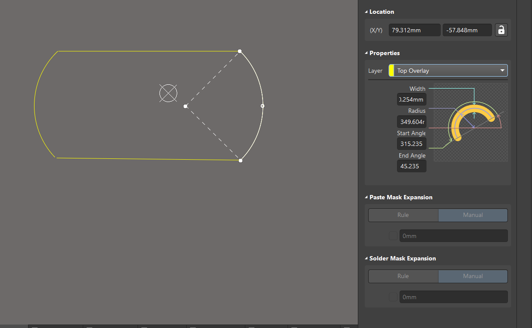Click the crossed-circle origin marker
Image resolution: width=532 pixels, height=328 pixels.
(168, 93)
